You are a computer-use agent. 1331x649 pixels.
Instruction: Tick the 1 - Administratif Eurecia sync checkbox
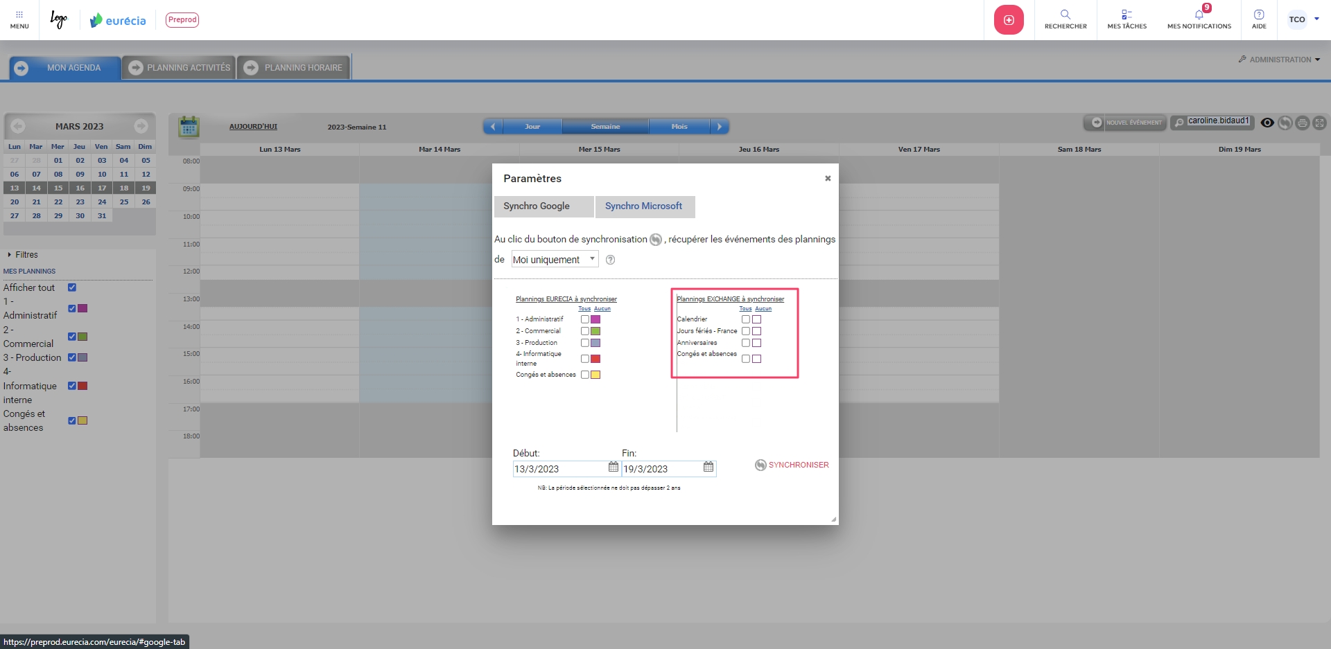click(584, 319)
